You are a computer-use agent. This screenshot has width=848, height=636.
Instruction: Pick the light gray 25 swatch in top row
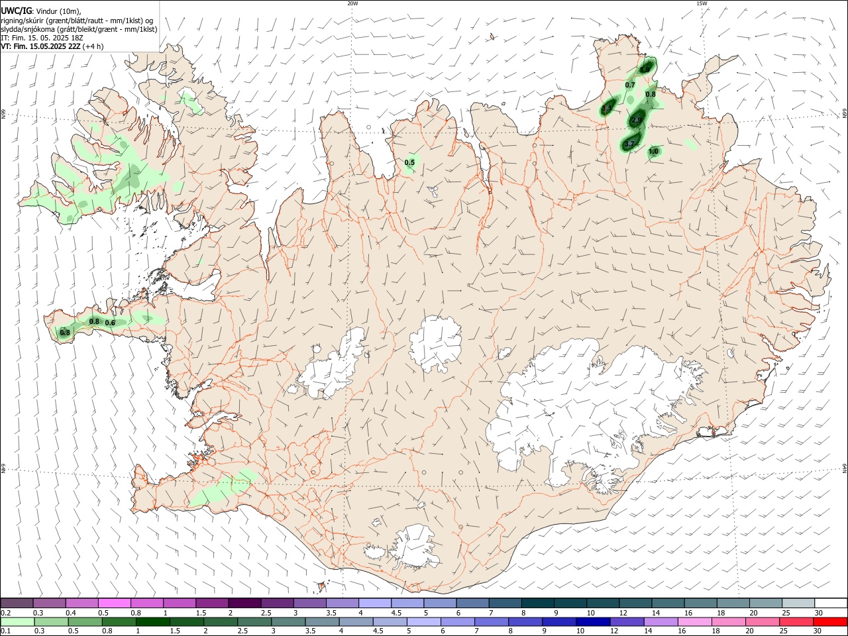pyautogui.click(x=798, y=604)
